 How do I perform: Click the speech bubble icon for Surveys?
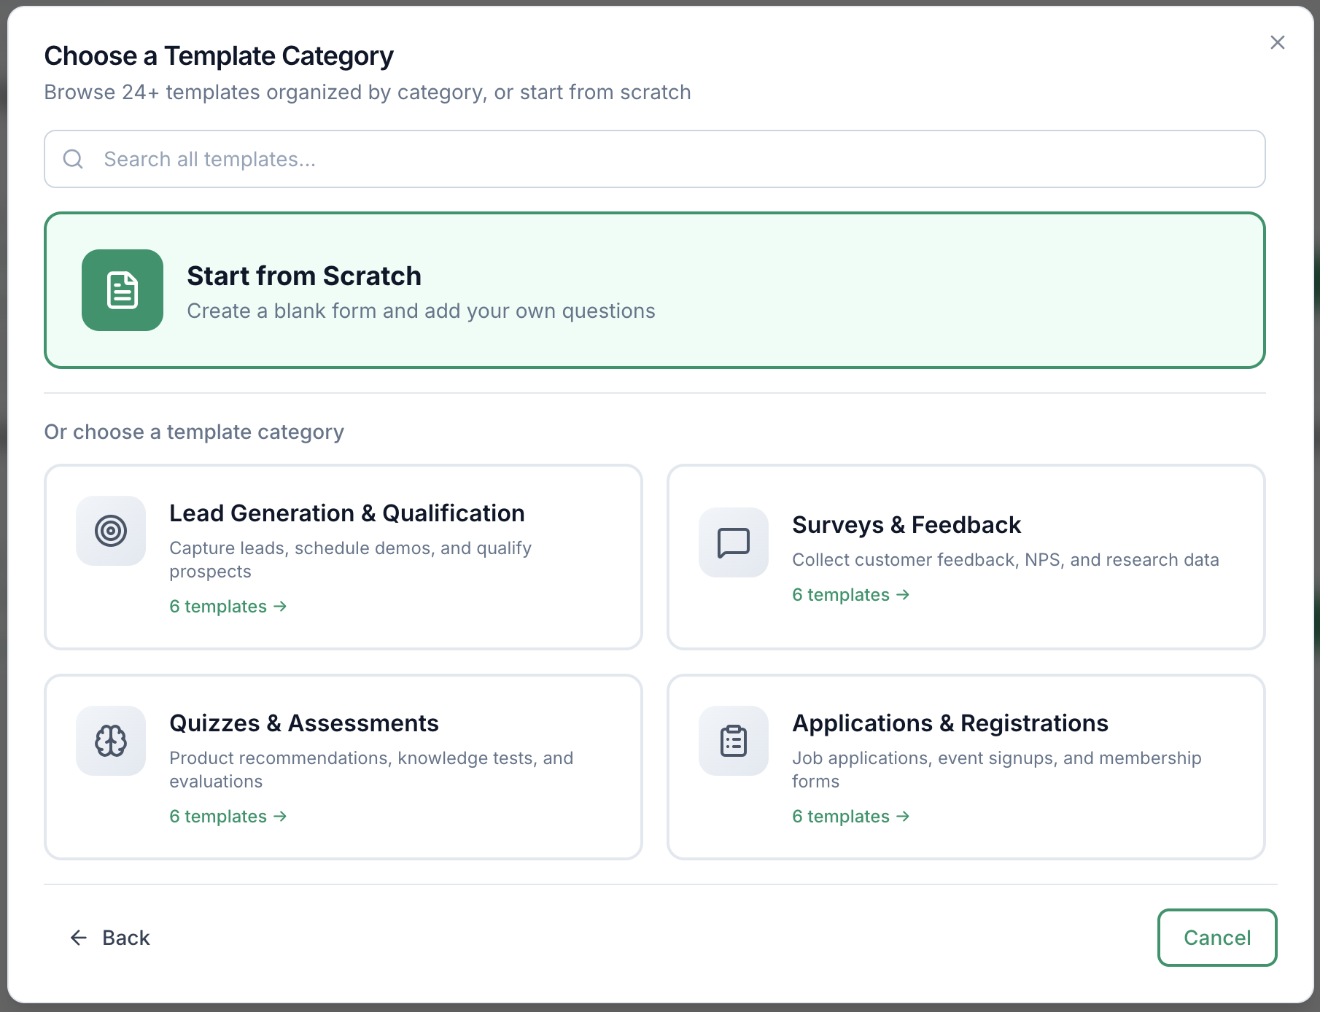point(734,542)
